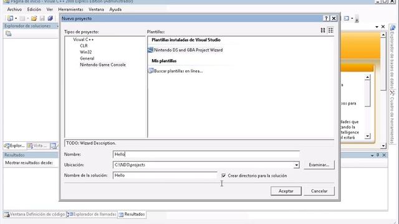
Task: Open Ventana Definición de código tab
Action: point(35,214)
